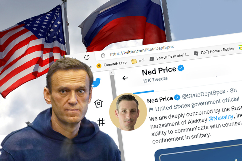Click the twitter.com/StateDeptSpox address bar
Image resolution: width=242 pixels, height=161 pixels.
(x=142, y=51)
